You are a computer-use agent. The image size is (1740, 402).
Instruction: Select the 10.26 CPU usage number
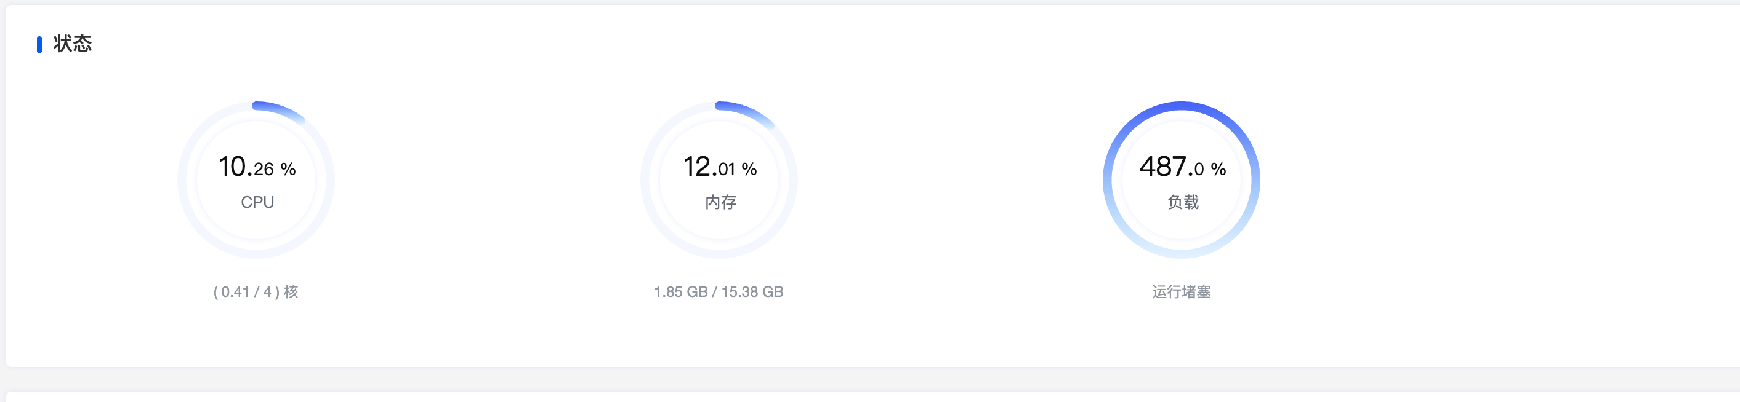coord(246,167)
